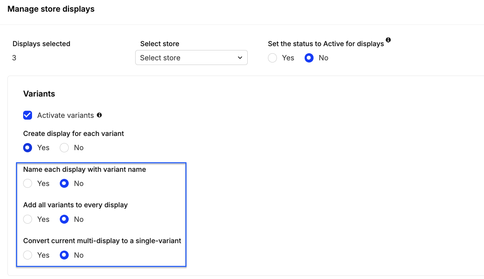Click the Displays selected count value 3
This screenshot has height=279, width=484.
14,58
